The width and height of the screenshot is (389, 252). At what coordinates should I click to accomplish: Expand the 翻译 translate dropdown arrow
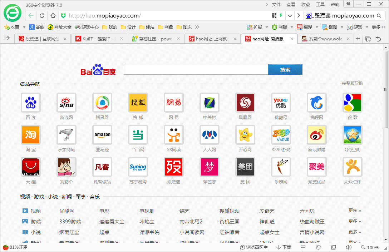317,27
